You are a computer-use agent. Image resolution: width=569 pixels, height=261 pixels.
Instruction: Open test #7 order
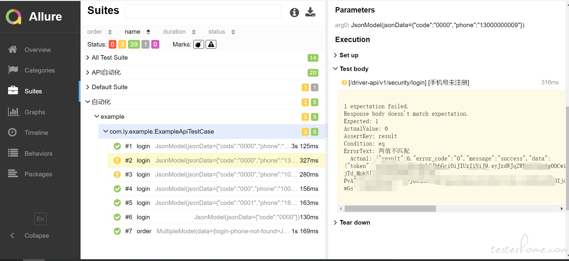click(x=216, y=231)
